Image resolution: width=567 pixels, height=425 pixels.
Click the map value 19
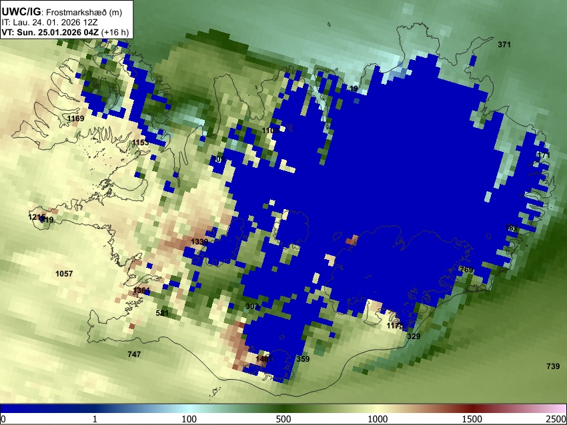point(354,89)
